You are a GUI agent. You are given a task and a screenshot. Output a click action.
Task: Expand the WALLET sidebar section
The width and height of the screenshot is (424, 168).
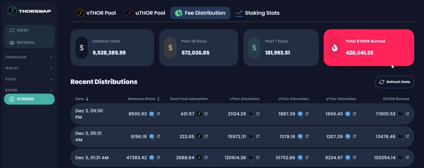29,68
